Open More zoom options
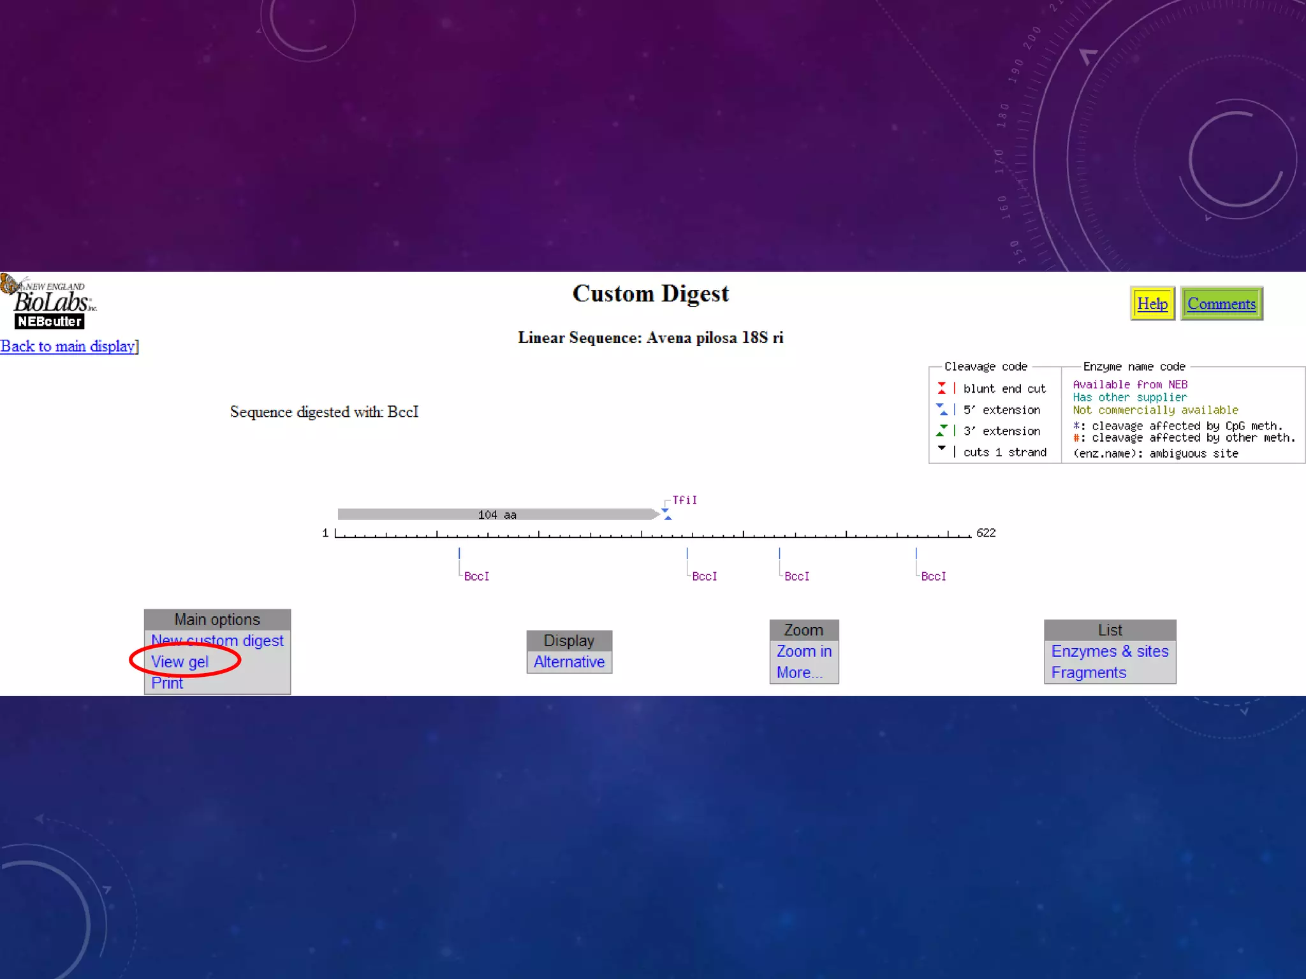Viewport: 1306px width, 979px height. (799, 672)
